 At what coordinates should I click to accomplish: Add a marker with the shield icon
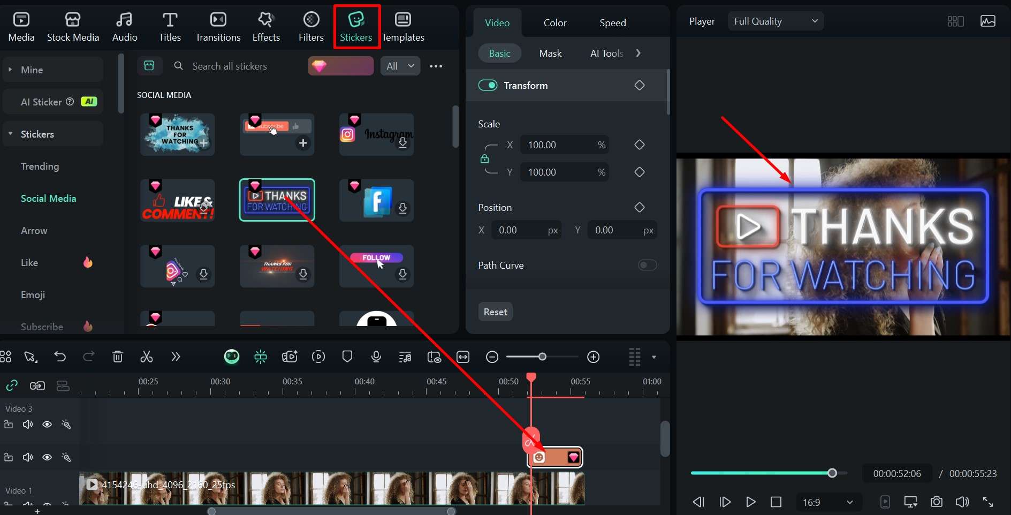click(347, 357)
